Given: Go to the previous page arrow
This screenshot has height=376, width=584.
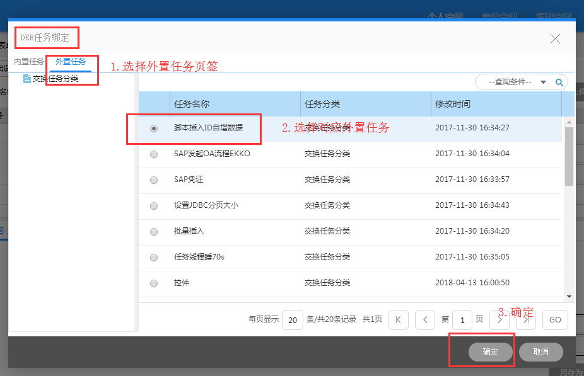Looking at the screenshot, I should (425, 320).
